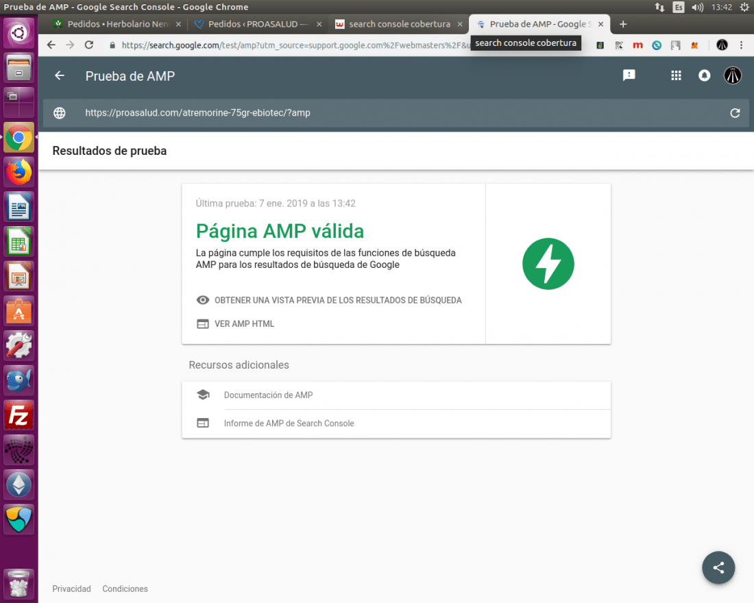Open the Privacidad footer link

click(x=72, y=589)
